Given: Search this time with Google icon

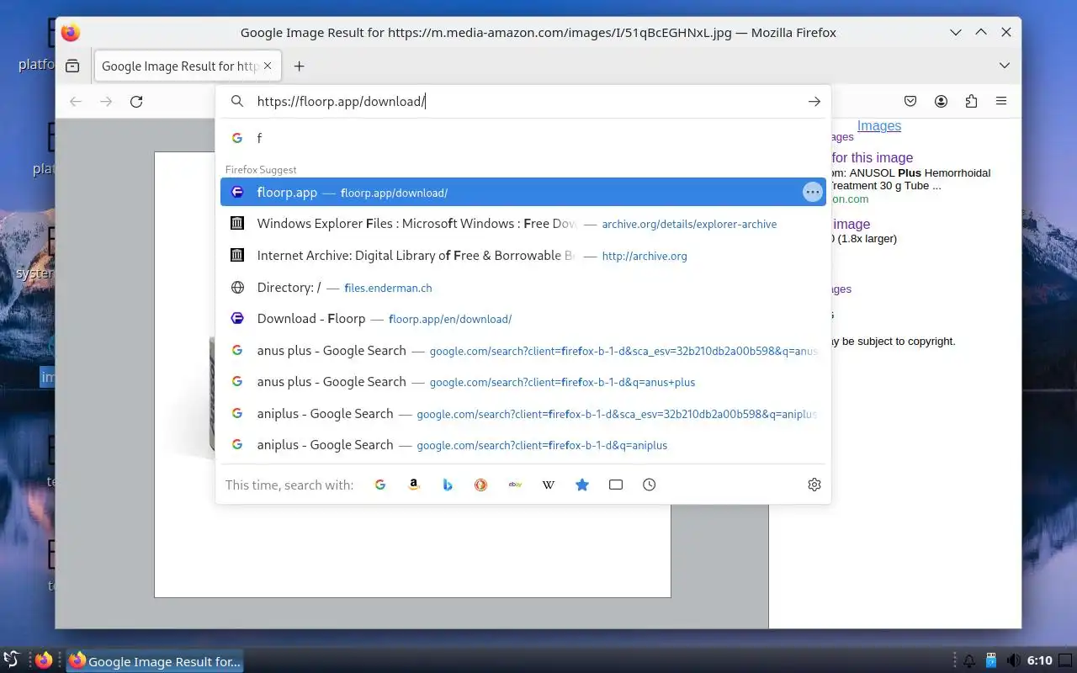Looking at the screenshot, I should point(380,485).
